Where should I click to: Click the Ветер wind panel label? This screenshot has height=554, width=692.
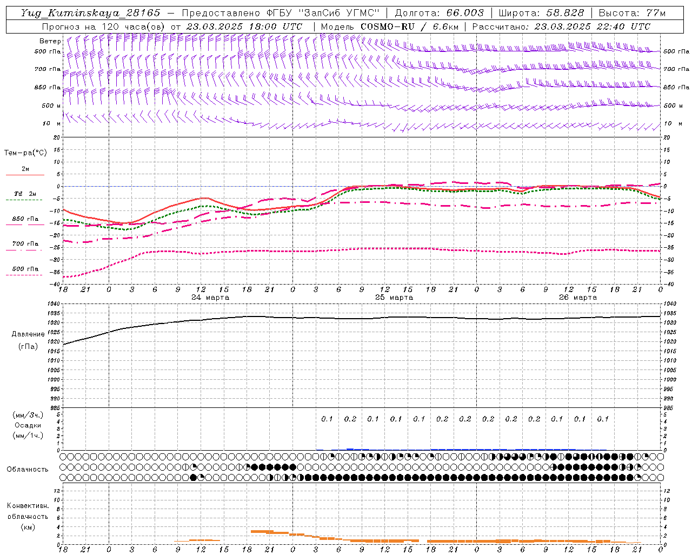pyautogui.click(x=50, y=41)
